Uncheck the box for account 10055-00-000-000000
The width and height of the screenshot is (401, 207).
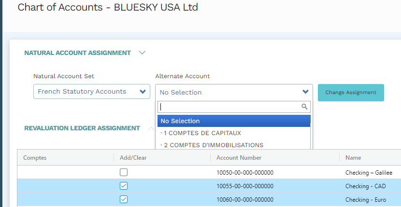coord(124,186)
